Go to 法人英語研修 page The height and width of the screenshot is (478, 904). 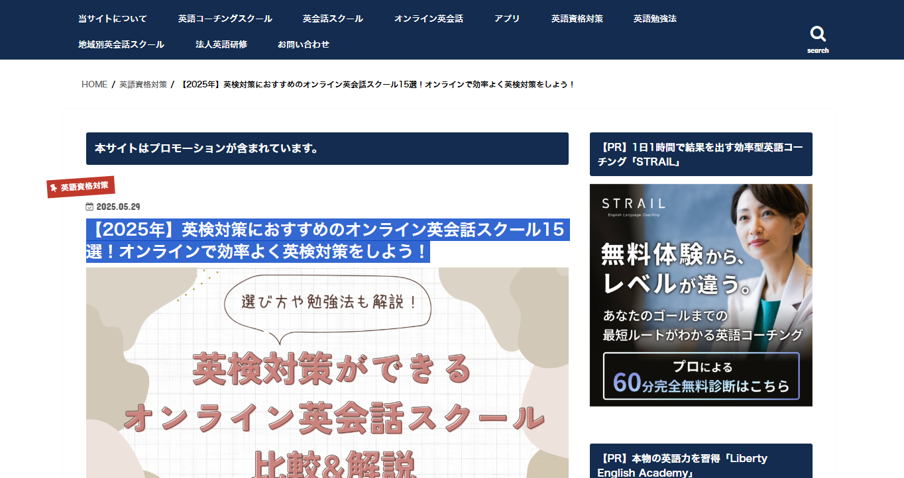tap(221, 44)
